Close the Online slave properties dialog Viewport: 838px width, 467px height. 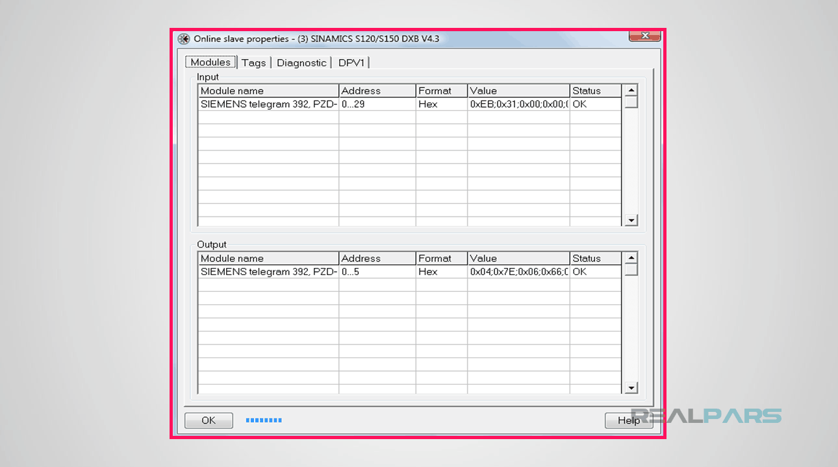(644, 36)
